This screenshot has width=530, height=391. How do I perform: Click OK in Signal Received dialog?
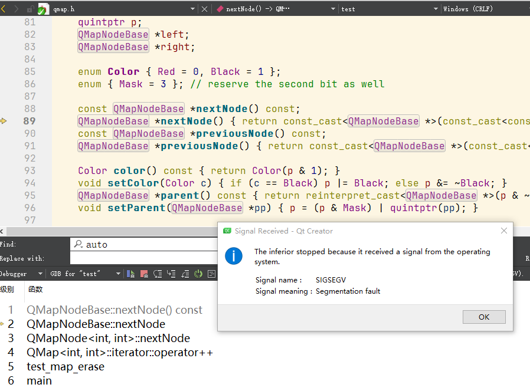(x=484, y=317)
